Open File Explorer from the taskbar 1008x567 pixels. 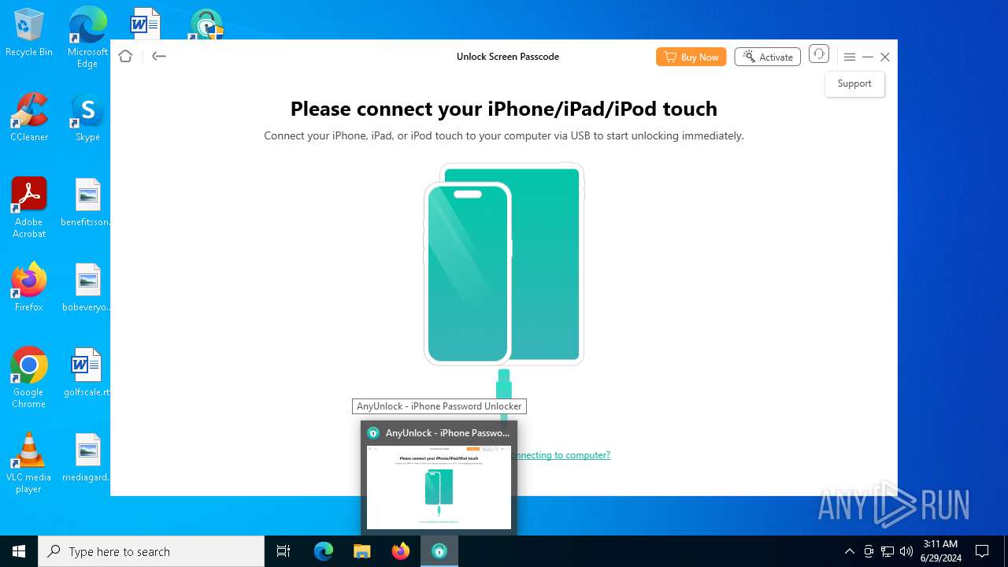362,551
